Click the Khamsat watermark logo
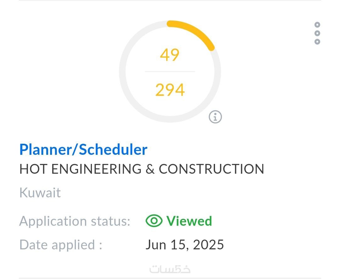340x279 pixels. point(170,269)
